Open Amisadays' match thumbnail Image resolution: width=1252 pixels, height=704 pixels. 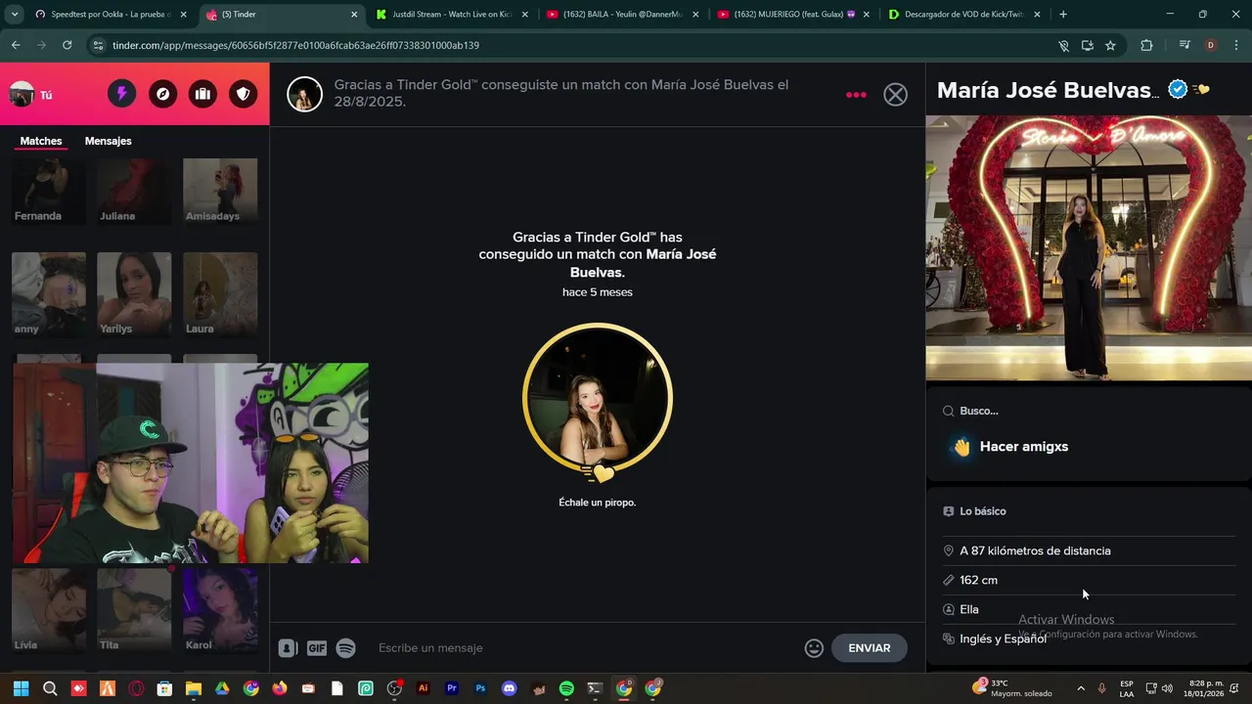(x=220, y=192)
